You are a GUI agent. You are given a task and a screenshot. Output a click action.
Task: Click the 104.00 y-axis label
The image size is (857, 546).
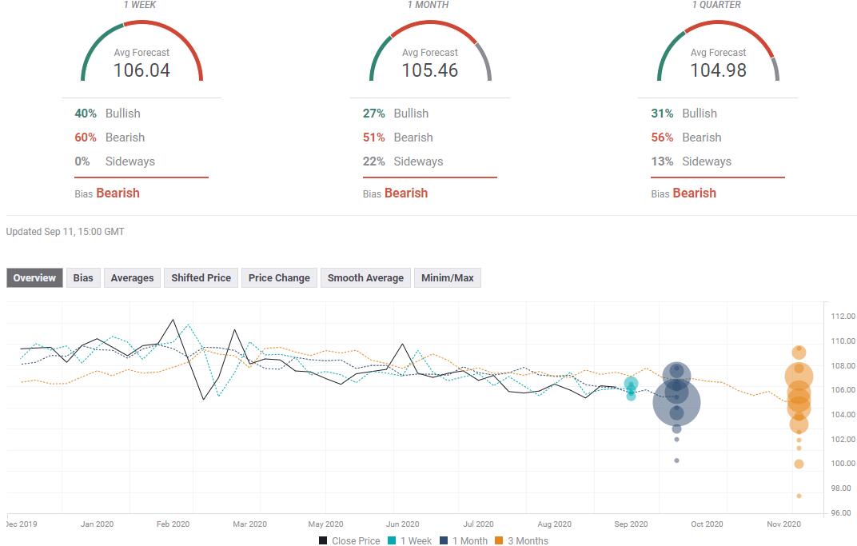click(843, 414)
